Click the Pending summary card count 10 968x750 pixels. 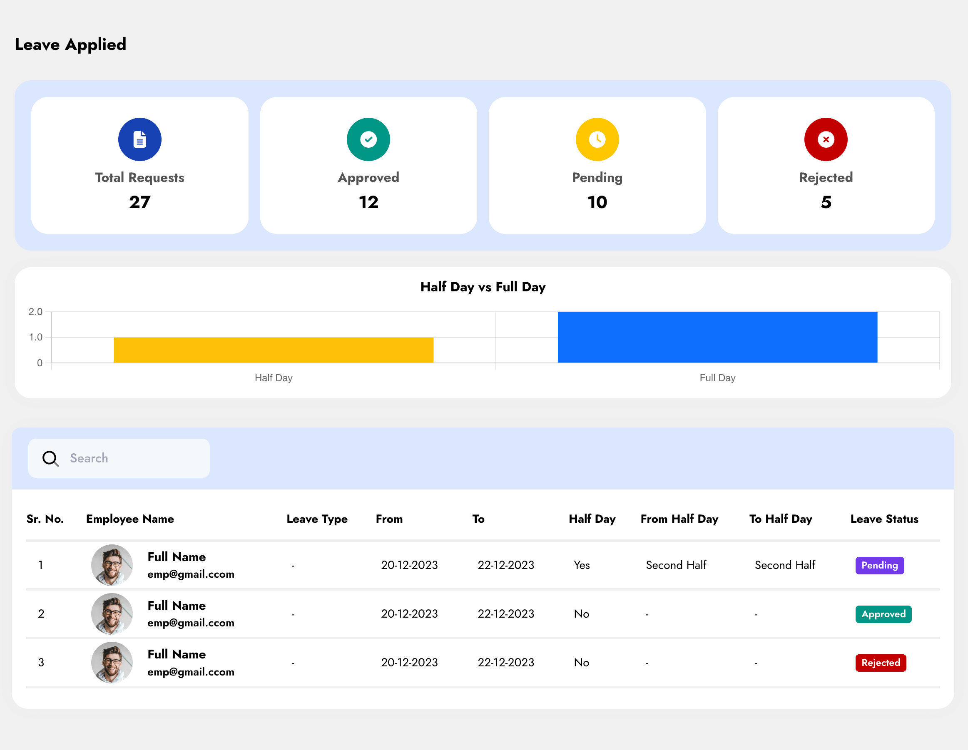point(597,202)
